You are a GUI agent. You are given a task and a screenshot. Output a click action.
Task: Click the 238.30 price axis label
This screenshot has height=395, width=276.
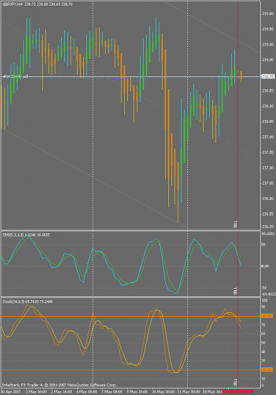click(x=268, y=106)
